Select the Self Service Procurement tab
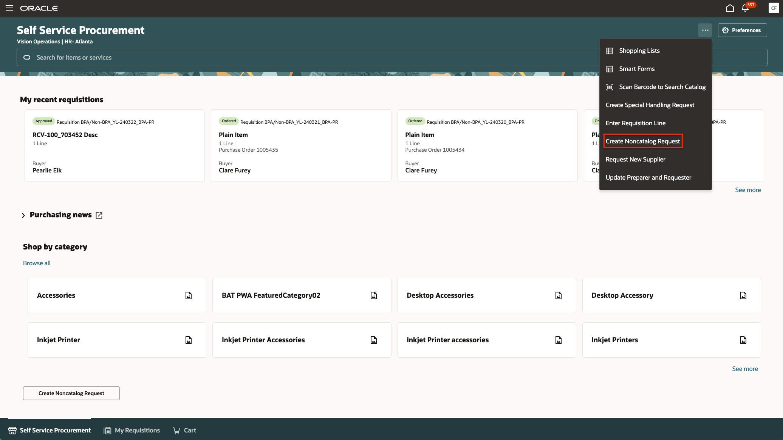783x440 pixels. (50, 429)
